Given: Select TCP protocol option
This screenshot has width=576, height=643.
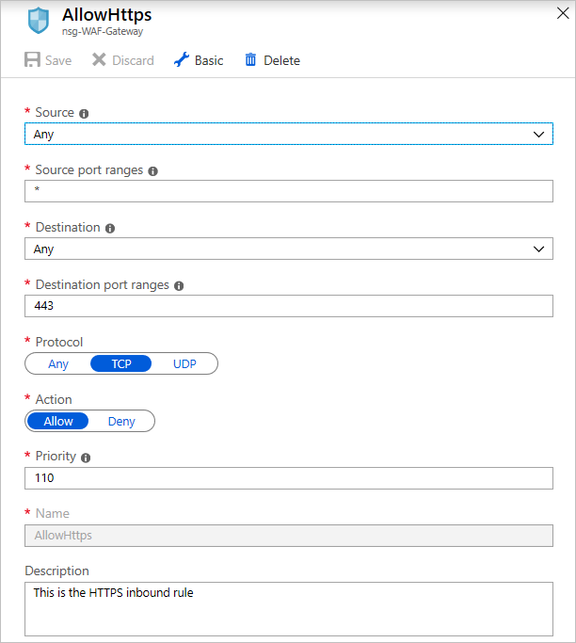Looking at the screenshot, I should [121, 363].
